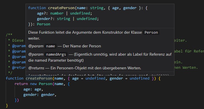This screenshot has height=109, width=204.
Task: Click the '* Diese' comment line start
Action: [16, 41]
